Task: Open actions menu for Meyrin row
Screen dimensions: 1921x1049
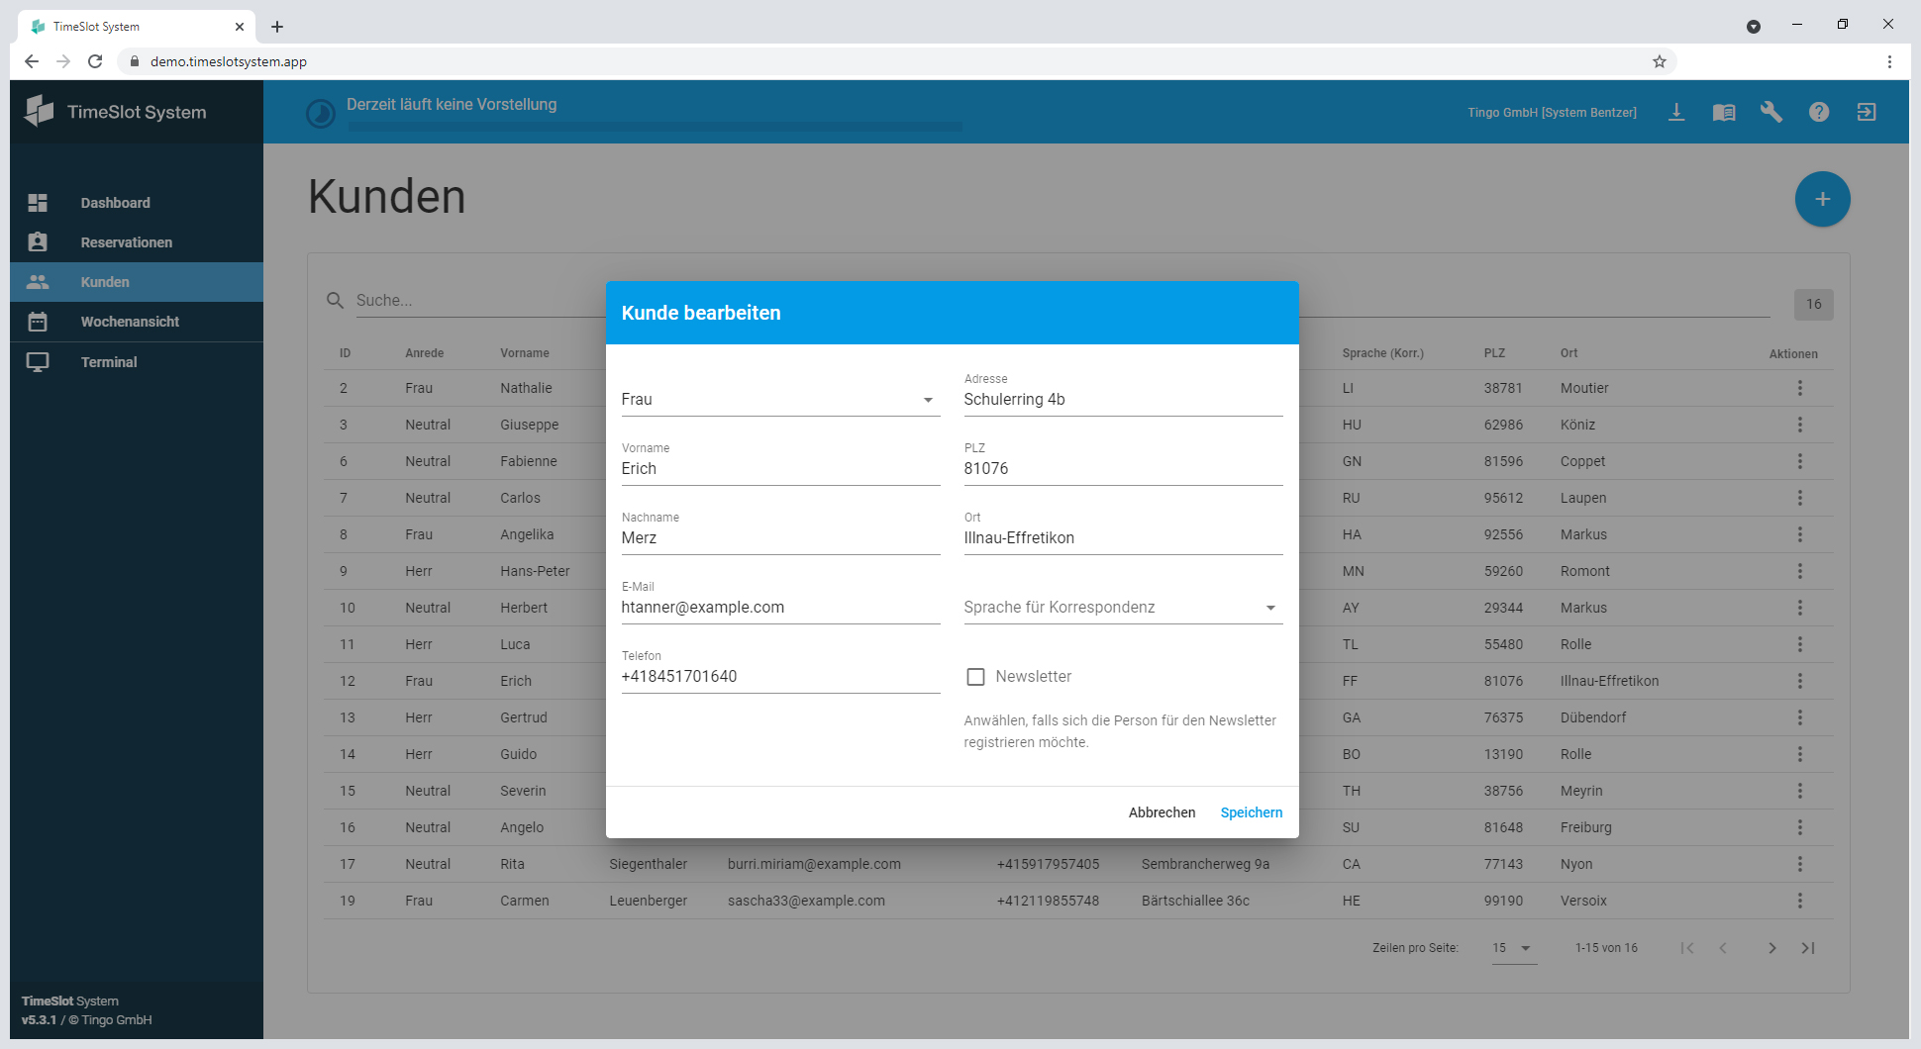Action: tap(1800, 791)
